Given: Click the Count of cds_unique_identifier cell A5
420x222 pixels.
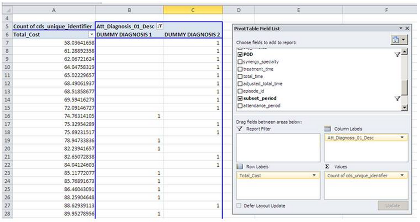Looking at the screenshot, I should point(54,26).
